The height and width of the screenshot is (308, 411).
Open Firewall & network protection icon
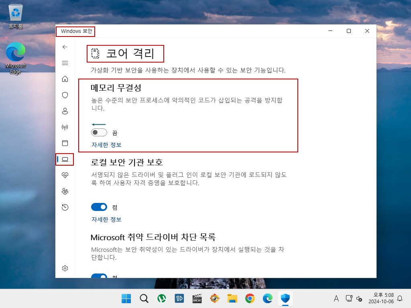click(x=65, y=127)
